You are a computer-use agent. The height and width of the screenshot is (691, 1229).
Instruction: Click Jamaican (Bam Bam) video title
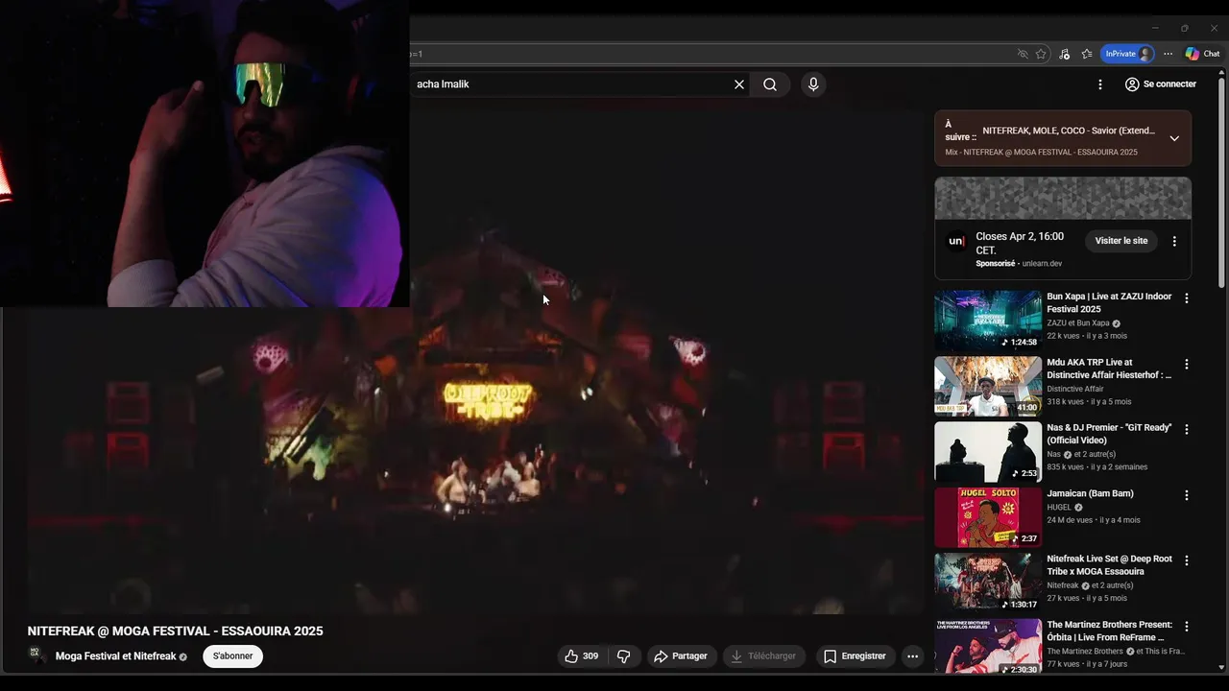point(1090,493)
